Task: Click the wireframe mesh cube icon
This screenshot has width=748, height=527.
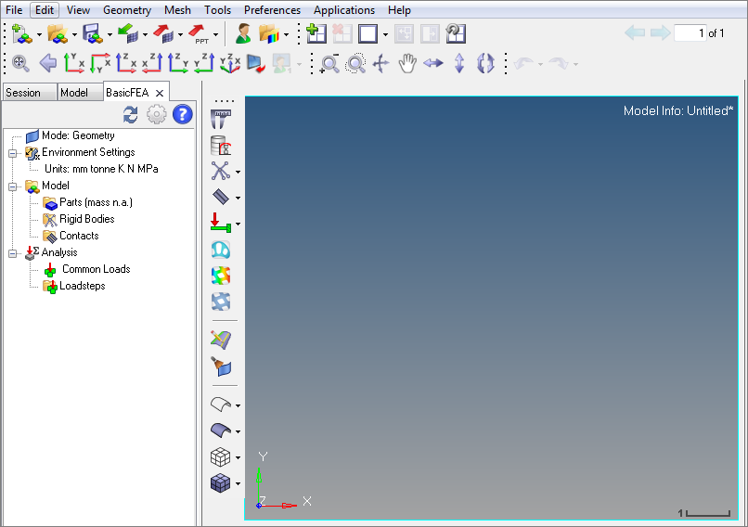Action: [x=220, y=456]
